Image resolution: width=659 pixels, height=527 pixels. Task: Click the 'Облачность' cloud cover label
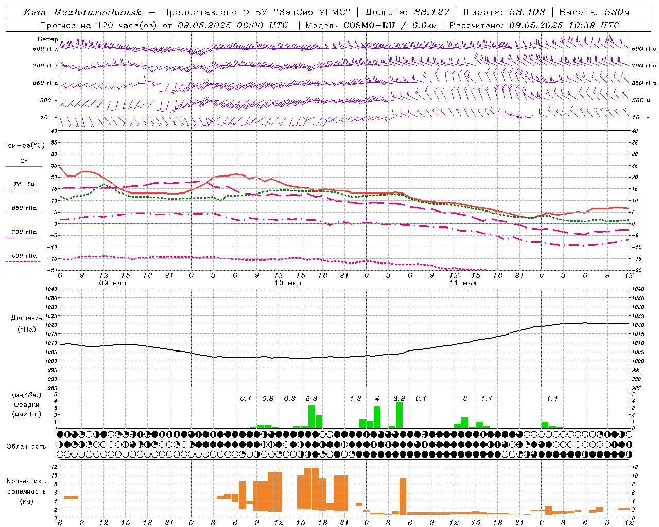[x=26, y=446]
